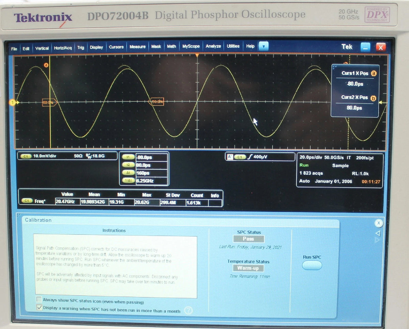Open the Utilities menu
The width and height of the screenshot is (409, 329).
tap(233, 46)
